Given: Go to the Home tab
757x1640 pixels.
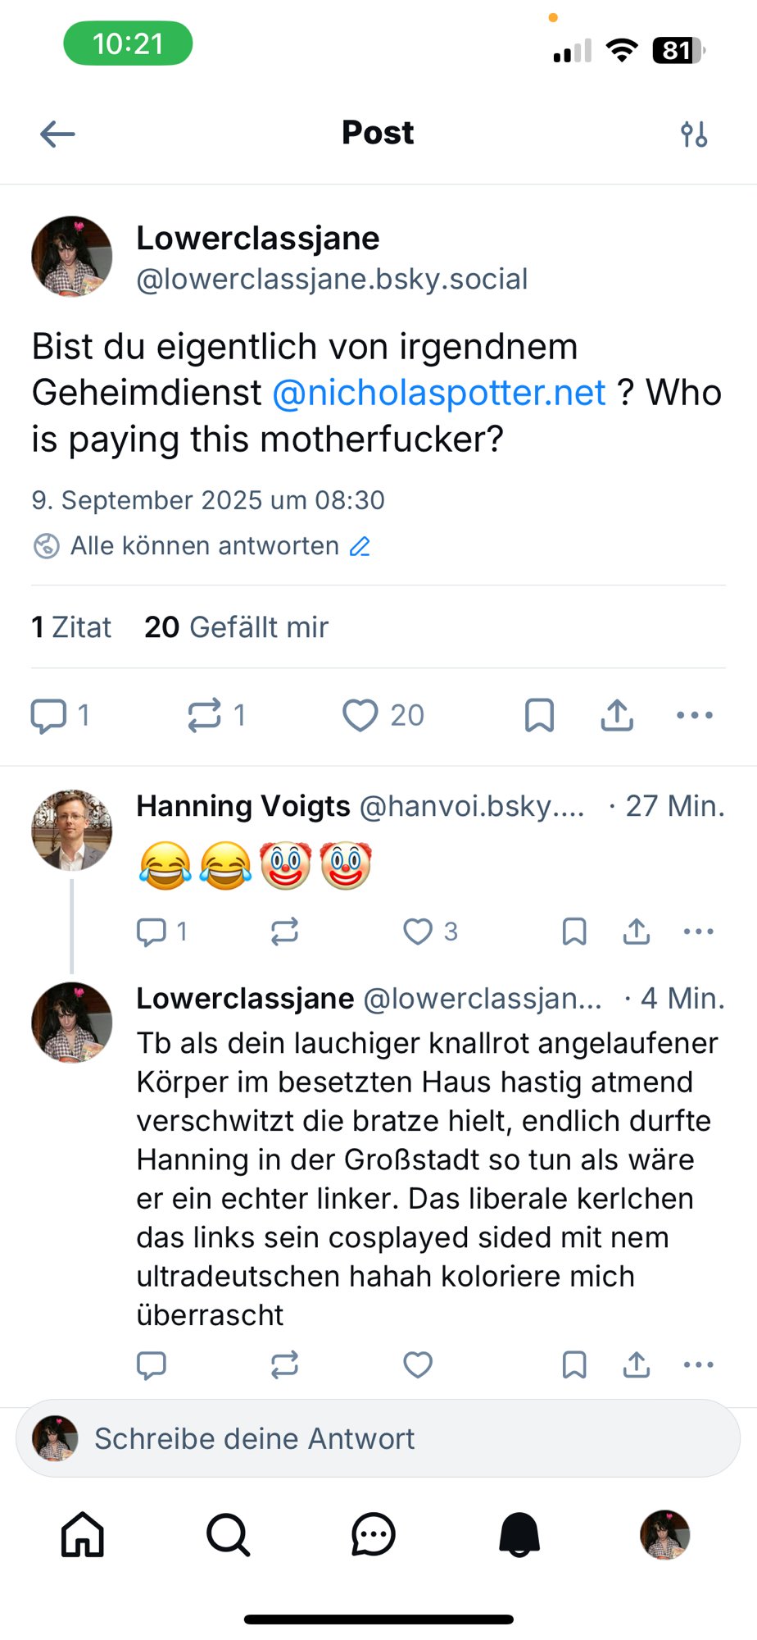Looking at the screenshot, I should pos(83,1534).
